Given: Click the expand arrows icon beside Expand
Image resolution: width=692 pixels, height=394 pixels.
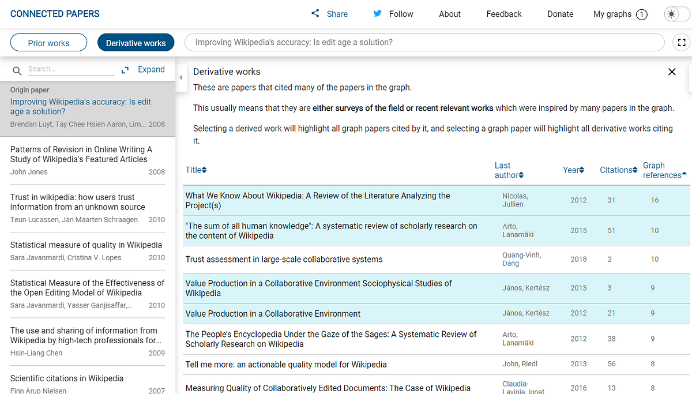Looking at the screenshot, I should point(125,70).
